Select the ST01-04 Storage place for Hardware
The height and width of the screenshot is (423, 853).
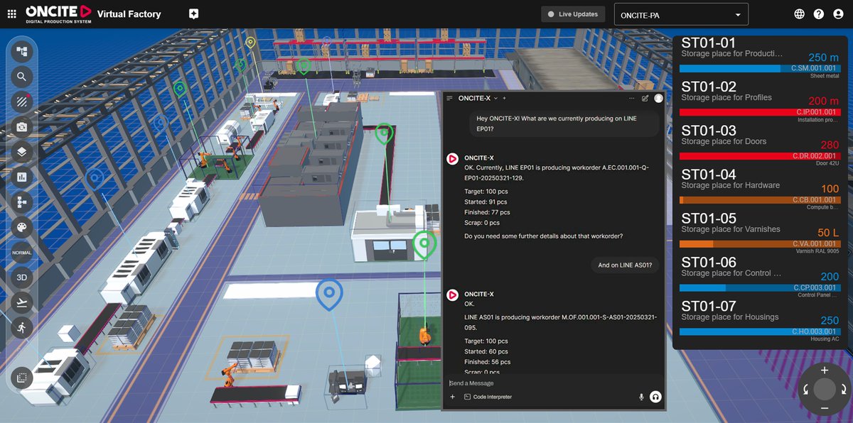(759, 190)
